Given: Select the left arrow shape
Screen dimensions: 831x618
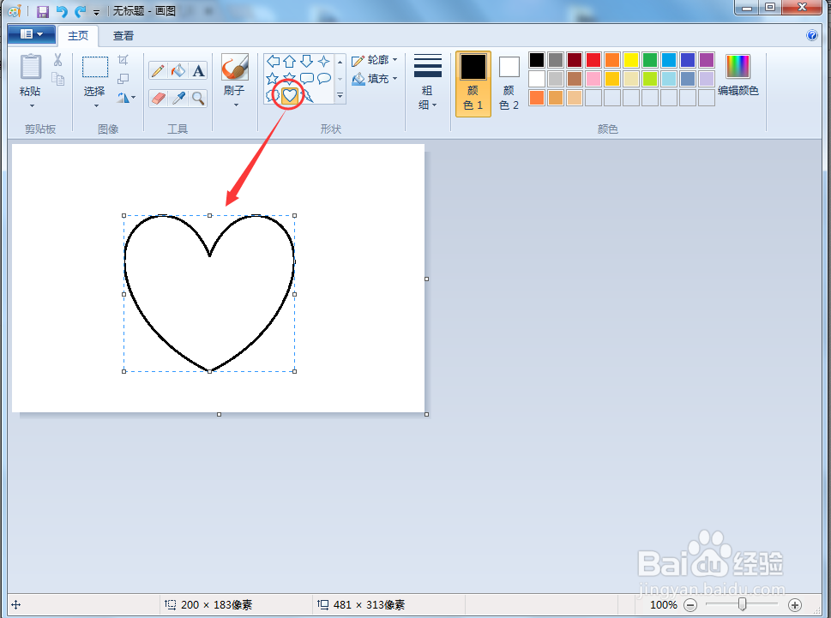Looking at the screenshot, I should pyautogui.click(x=273, y=61).
